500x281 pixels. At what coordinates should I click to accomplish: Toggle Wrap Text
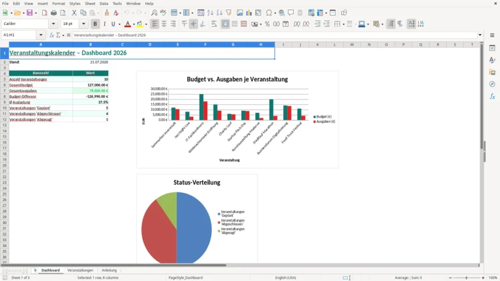(214, 24)
